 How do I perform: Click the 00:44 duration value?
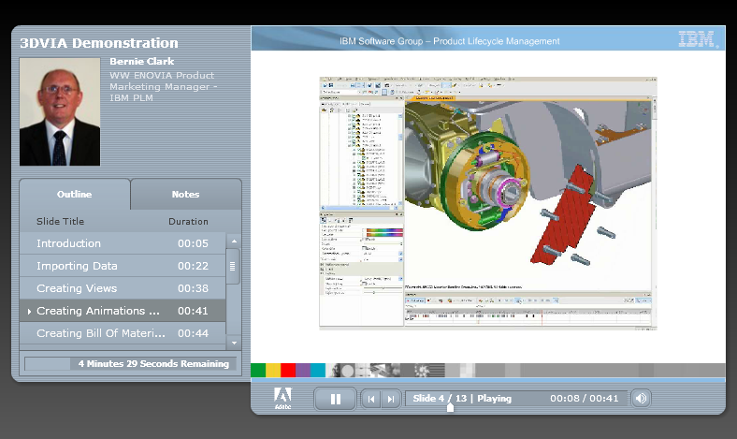click(x=193, y=333)
